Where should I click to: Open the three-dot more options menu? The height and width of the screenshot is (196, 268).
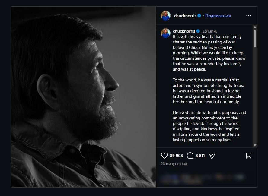coord(248,16)
